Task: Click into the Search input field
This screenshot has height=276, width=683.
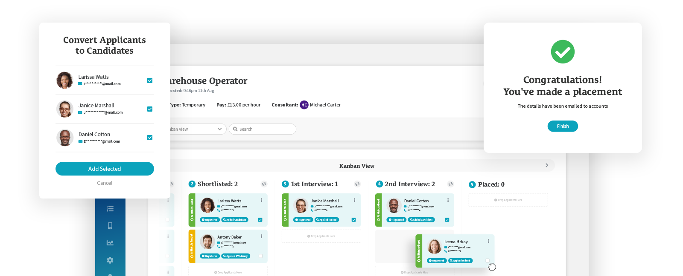Action: [x=263, y=129]
